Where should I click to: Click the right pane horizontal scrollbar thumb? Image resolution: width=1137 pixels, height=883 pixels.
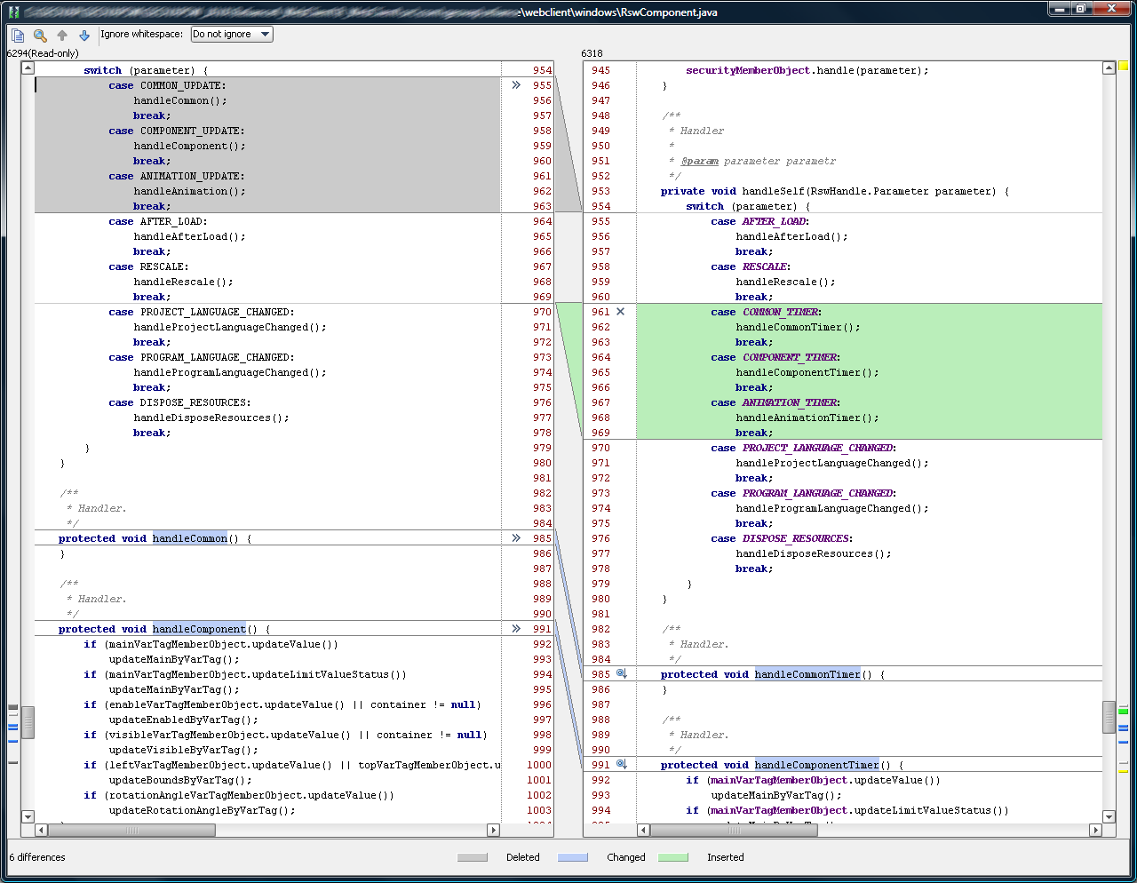coord(734,830)
